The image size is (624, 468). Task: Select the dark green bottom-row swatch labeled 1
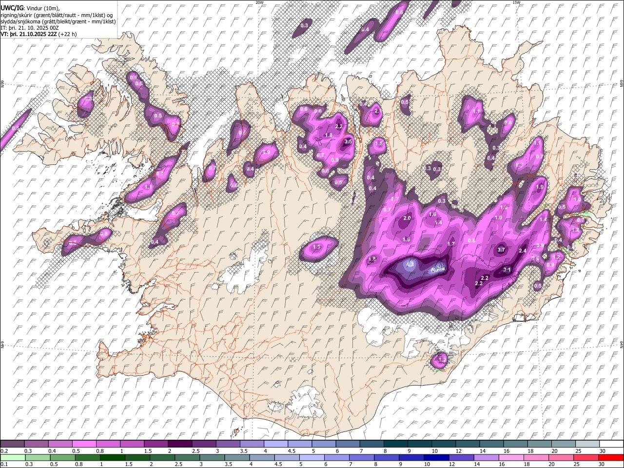pos(112,457)
